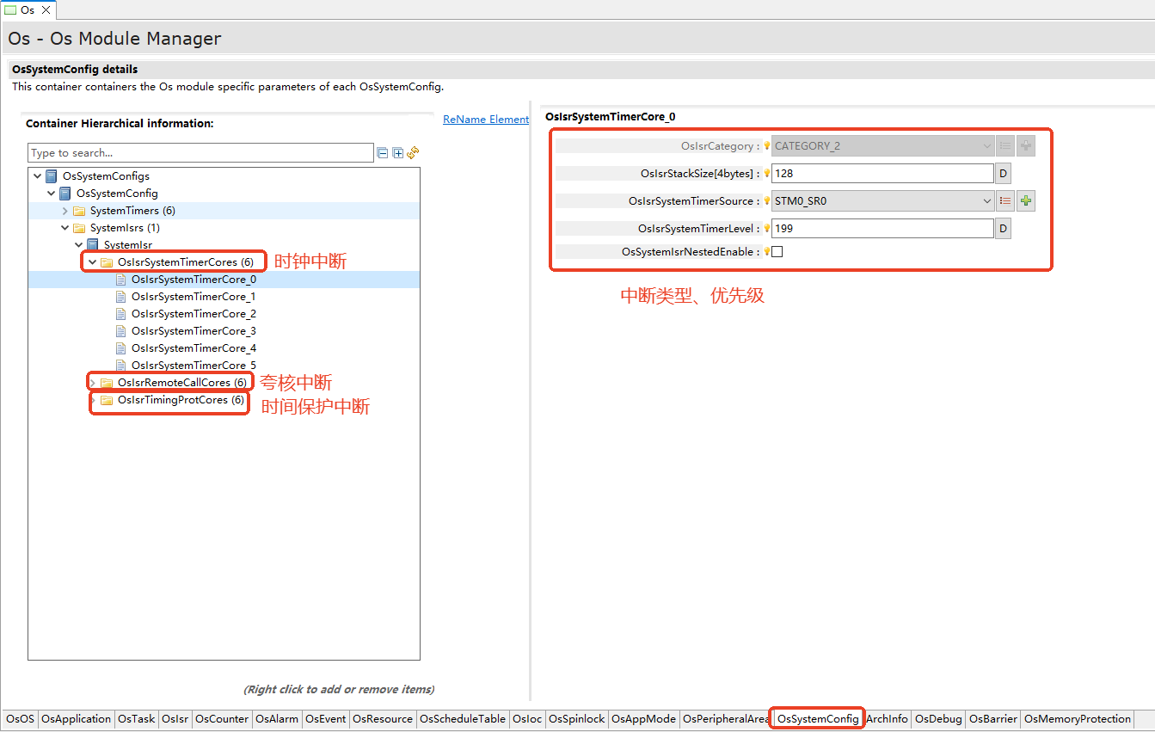Switch to the OsEvent tab
This screenshot has height=732, width=1155.
[326, 719]
